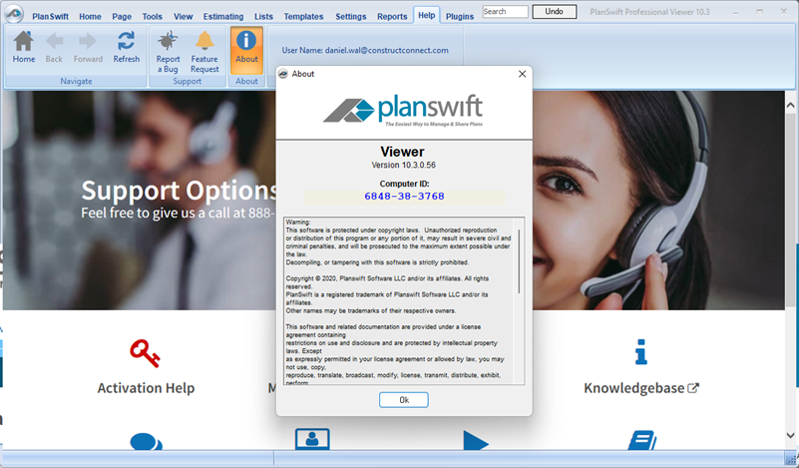Maximize the PlanSwift window
This screenshot has height=468, width=799.
point(759,12)
